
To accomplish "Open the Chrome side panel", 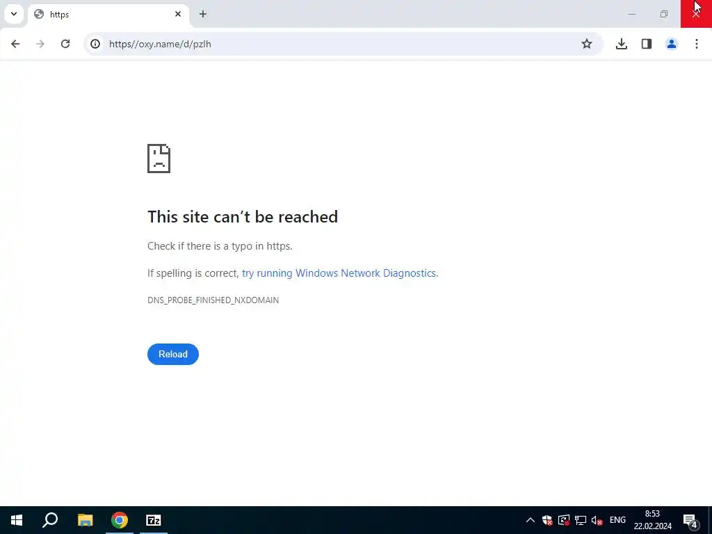I will [x=647, y=44].
